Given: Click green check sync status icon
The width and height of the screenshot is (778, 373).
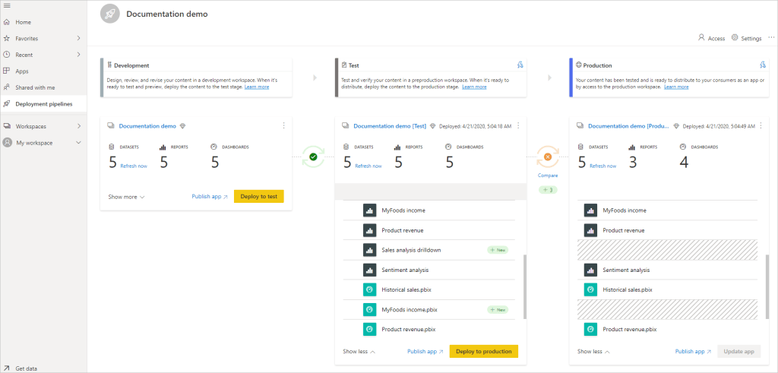Looking at the screenshot, I should pos(313,157).
